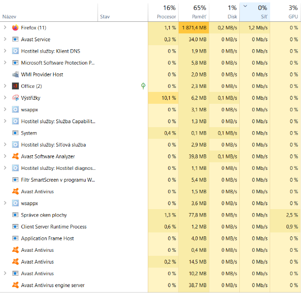
Task: Sort by Disk column header
Action: 224,12
